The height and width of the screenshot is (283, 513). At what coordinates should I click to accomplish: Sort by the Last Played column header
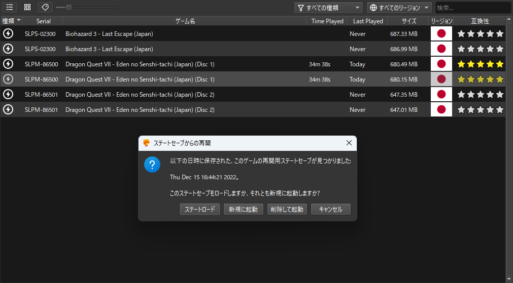click(368, 21)
